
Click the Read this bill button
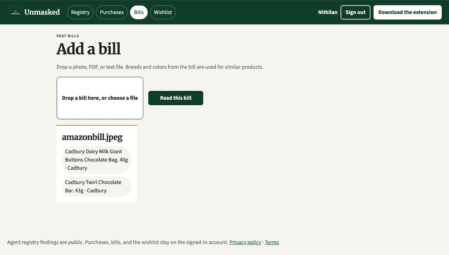click(x=176, y=98)
